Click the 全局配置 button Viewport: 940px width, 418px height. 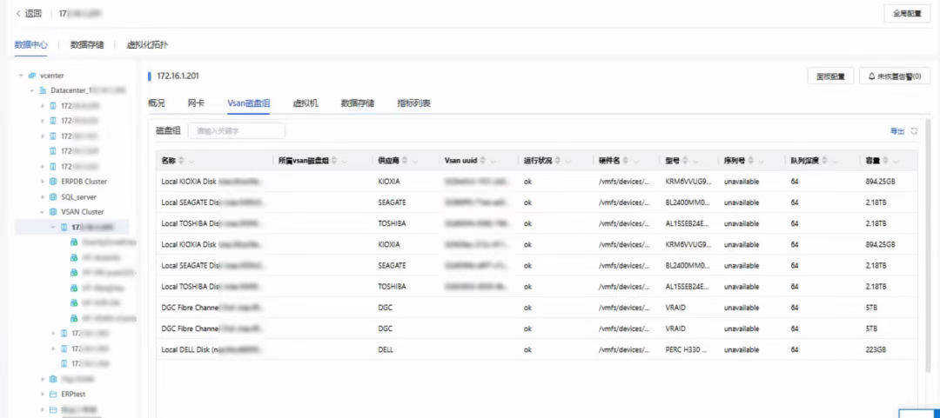click(908, 14)
